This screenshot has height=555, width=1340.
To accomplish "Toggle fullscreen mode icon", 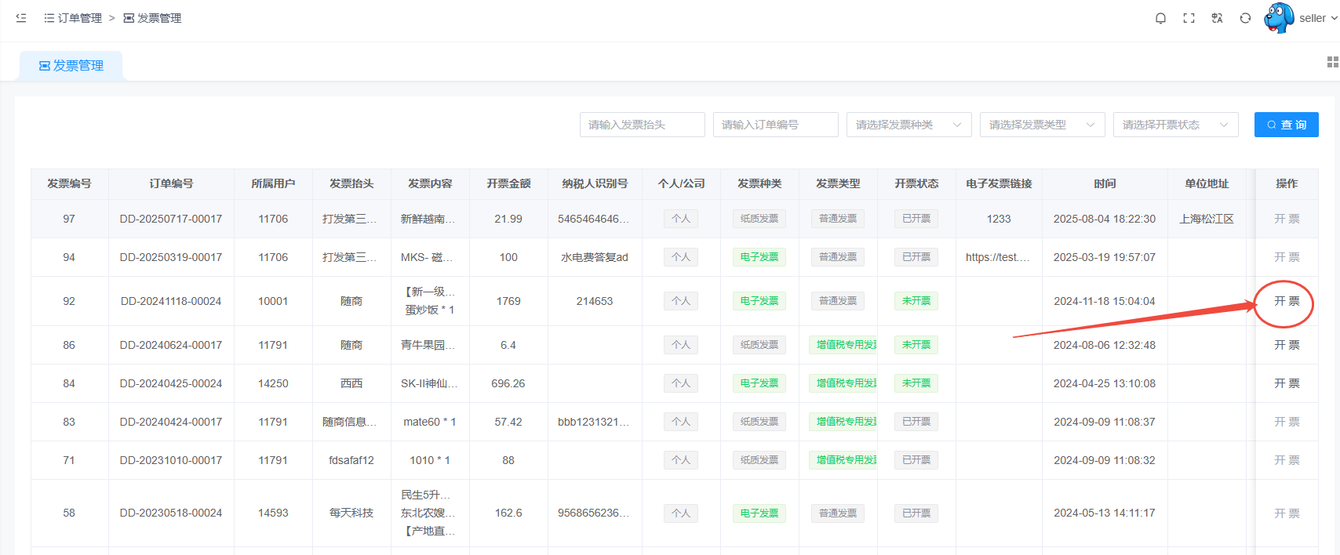I will tap(1189, 18).
